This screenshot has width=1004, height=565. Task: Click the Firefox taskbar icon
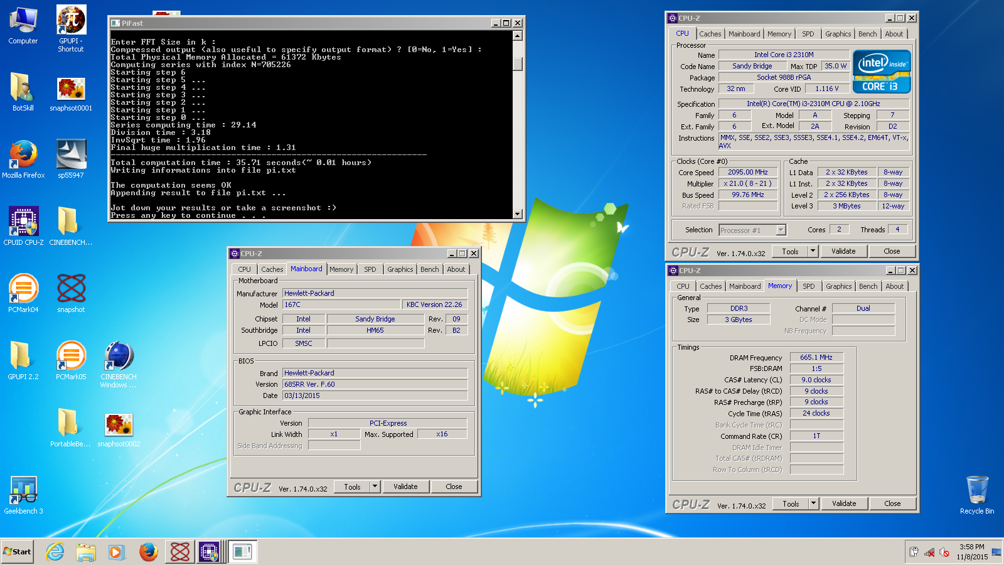[x=148, y=552]
